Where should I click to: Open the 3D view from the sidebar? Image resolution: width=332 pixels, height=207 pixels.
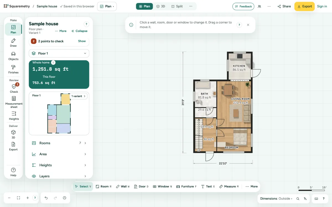(13, 134)
